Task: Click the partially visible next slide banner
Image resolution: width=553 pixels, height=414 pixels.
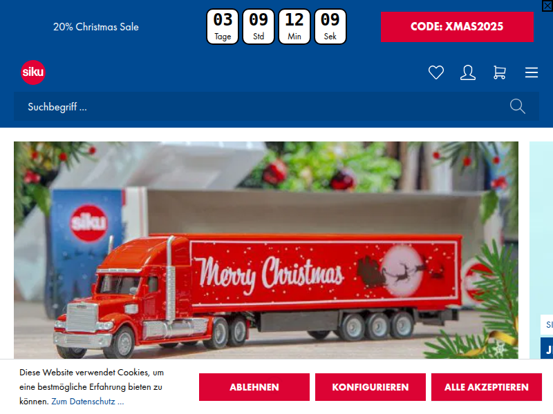Action: [541, 250]
